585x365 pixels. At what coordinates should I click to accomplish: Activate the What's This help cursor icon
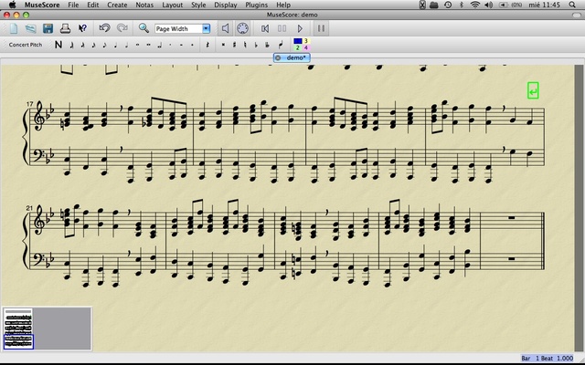click(x=82, y=28)
